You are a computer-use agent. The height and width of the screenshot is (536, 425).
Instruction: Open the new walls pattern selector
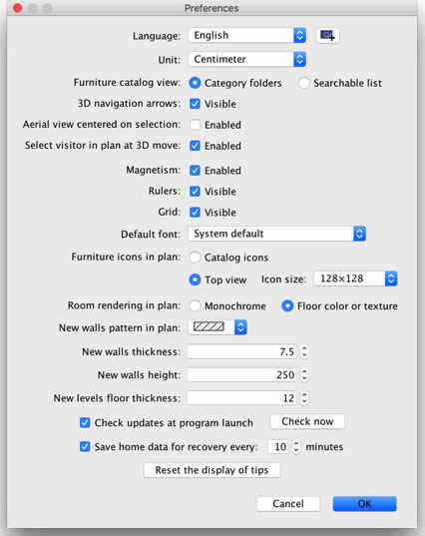pos(217,327)
